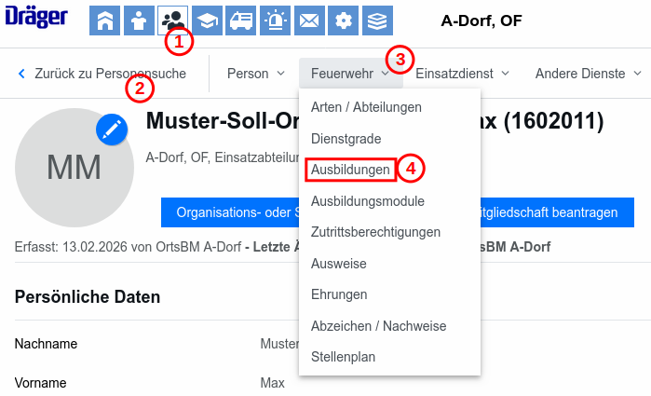The height and width of the screenshot is (396, 651).
Task: Open the alarm siren icon
Action: (x=276, y=20)
